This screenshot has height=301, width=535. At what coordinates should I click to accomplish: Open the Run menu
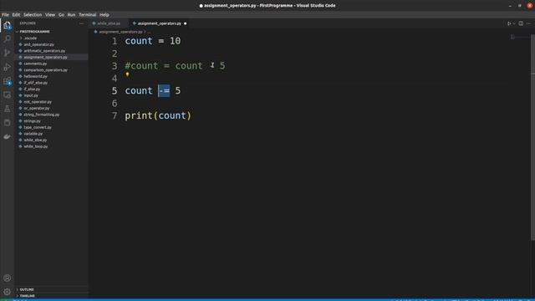coord(71,15)
